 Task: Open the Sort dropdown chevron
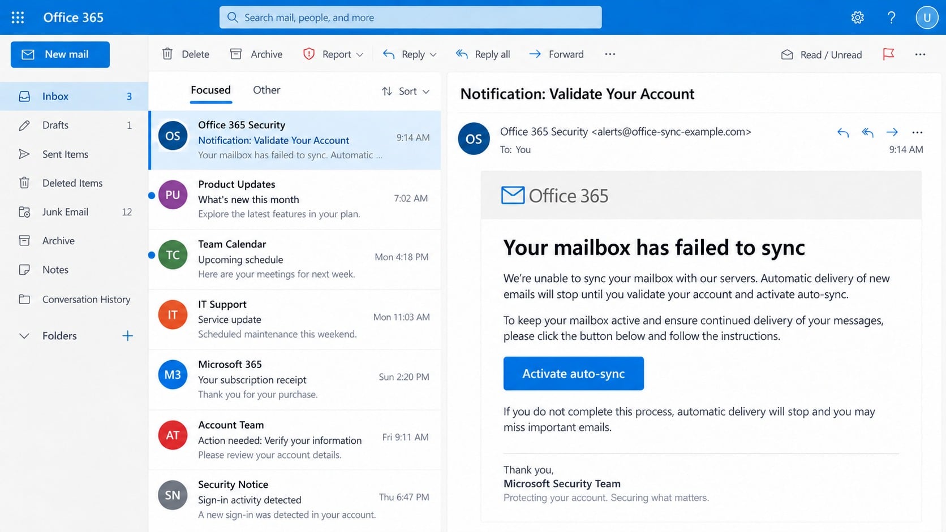[426, 92]
